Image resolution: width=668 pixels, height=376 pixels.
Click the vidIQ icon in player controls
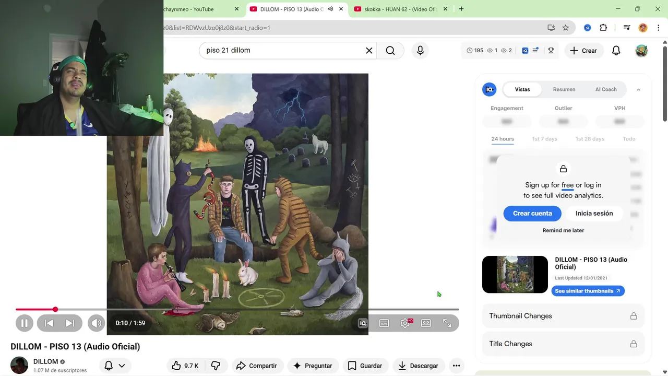[363, 323]
